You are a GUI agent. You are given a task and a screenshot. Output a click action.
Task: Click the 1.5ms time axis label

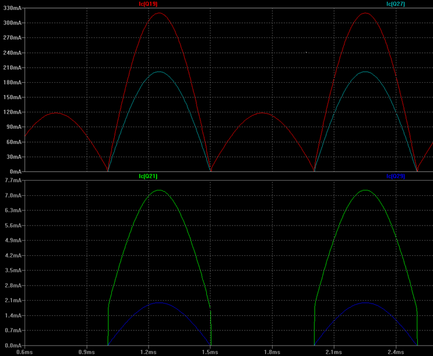click(x=210, y=352)
